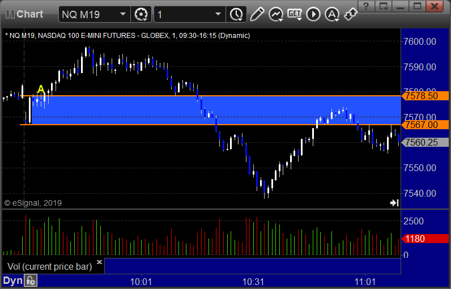Minimize the Chart window
451x289 pixels.
tap(401, 6)
